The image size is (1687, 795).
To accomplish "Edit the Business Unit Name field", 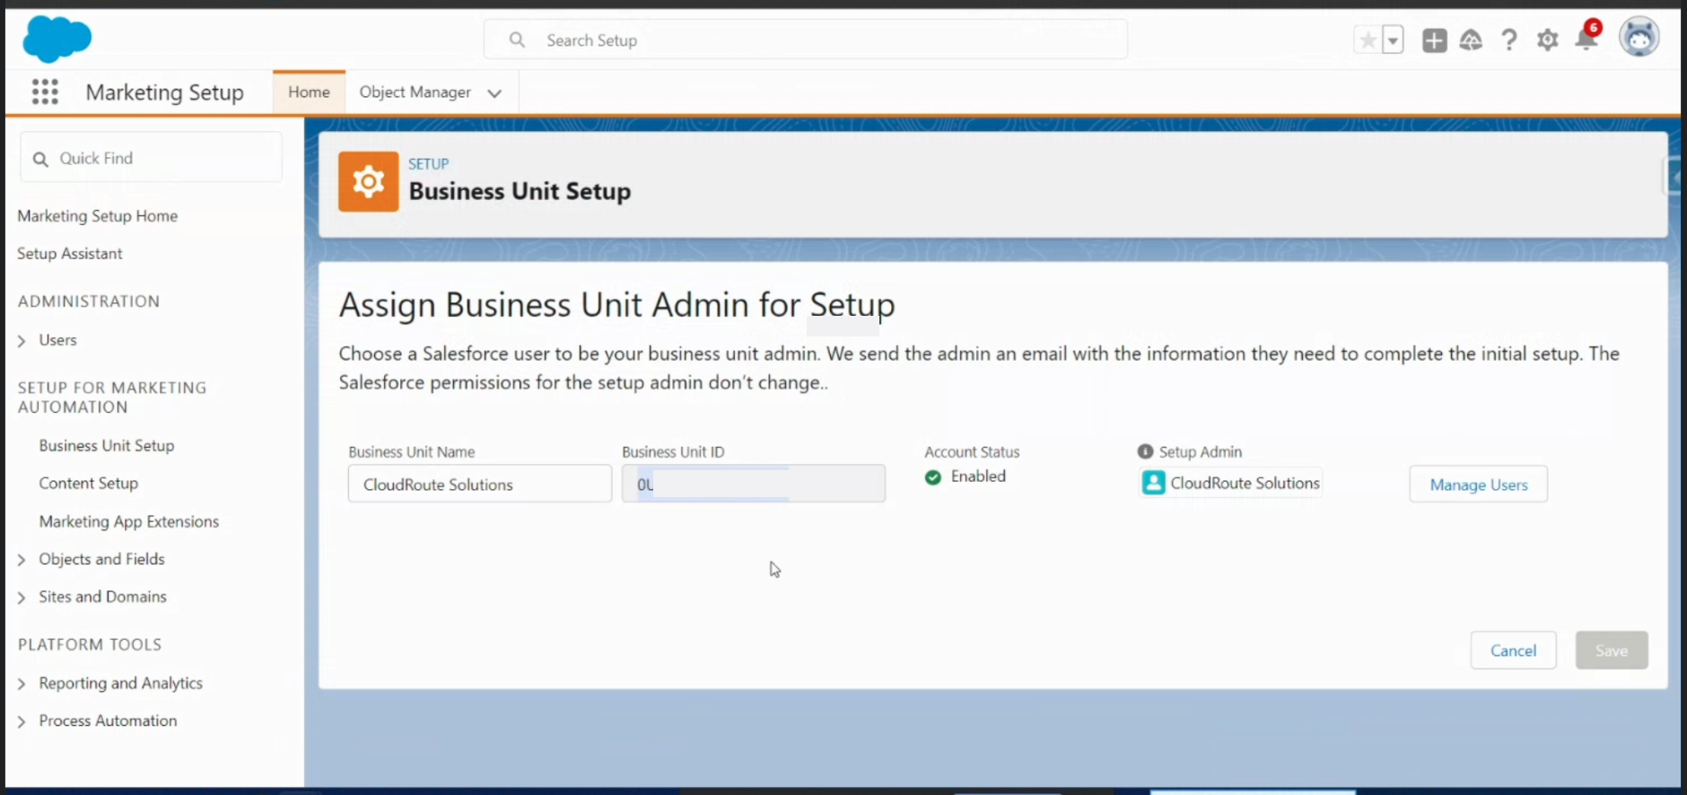I will coord(480,485).
